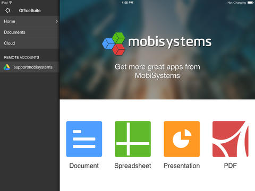Screen dimensions: 255x191
Task: Tap the battery status icon
Action: [x=251, y=3]
